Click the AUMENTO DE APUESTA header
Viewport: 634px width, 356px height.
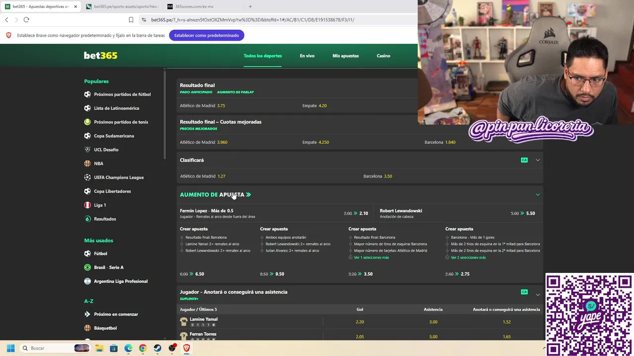tap(215, 195)
